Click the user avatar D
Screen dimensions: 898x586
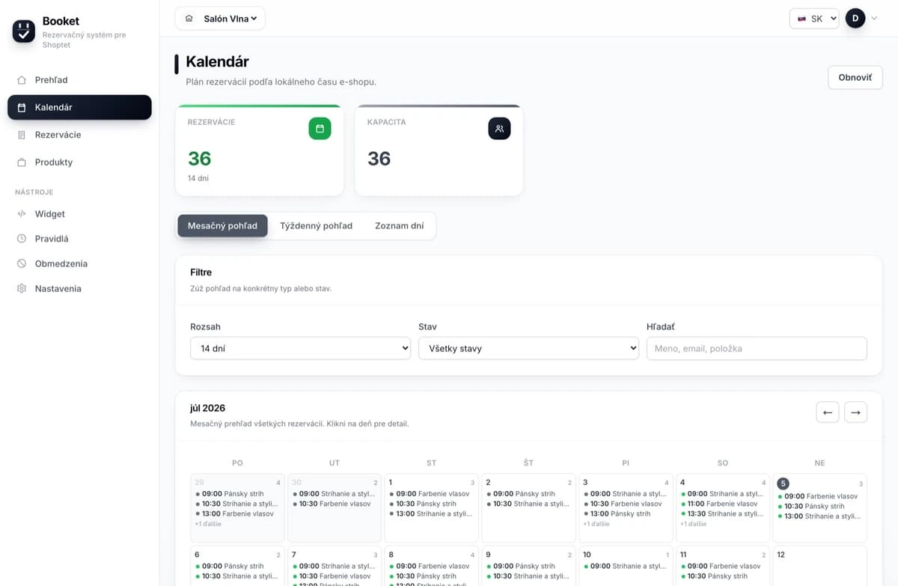[x=855, y=18]
